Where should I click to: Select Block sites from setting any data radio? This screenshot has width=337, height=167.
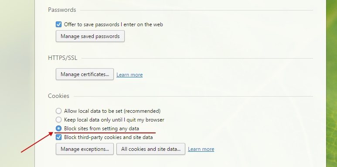click(x=59, y=129)
